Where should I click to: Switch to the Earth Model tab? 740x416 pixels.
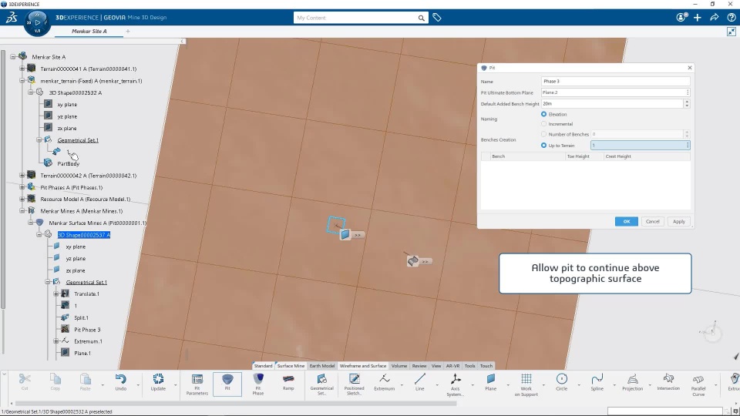tap(322, 365)
